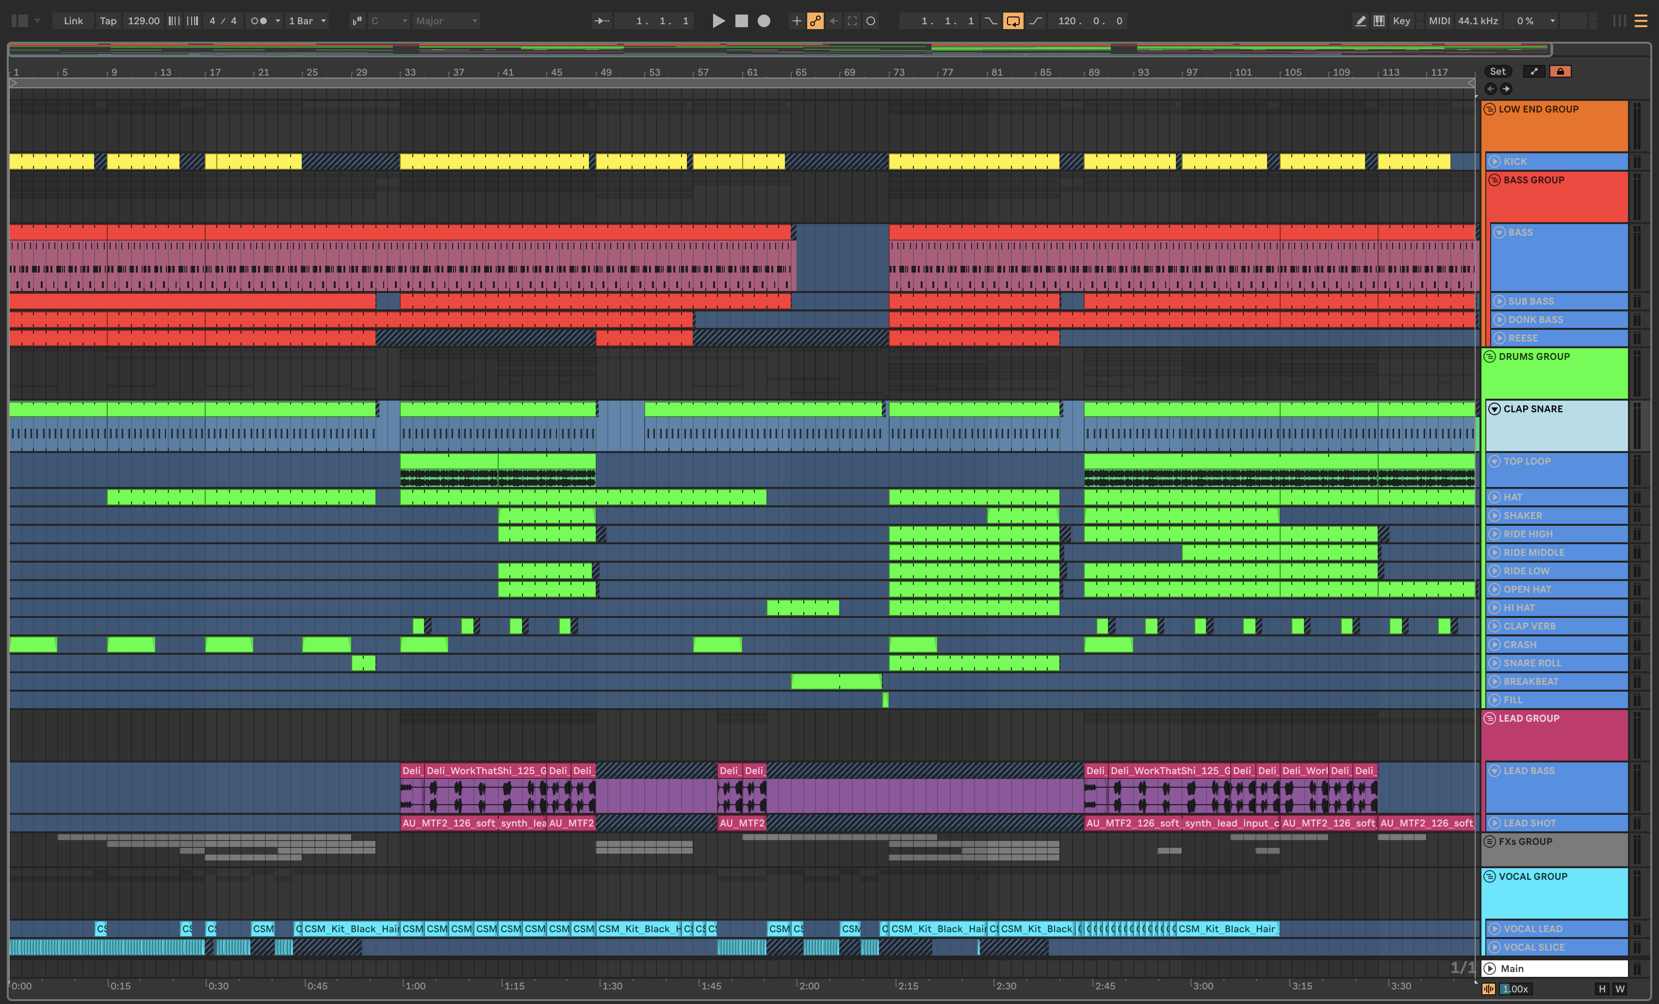Start playback with the Play button
1659x1004 pixels.
(x=718, y=21)
